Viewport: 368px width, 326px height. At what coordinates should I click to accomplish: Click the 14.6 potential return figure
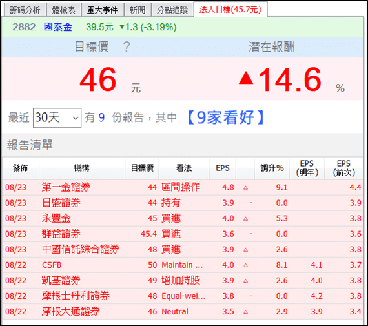click(290, 79)
